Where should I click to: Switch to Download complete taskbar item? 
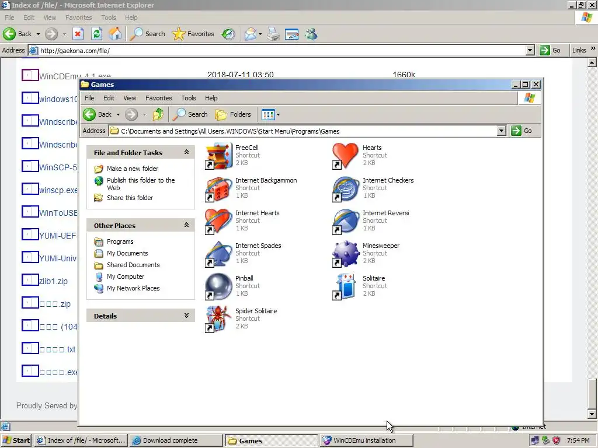pyautogui.click(x=176, y=440)
